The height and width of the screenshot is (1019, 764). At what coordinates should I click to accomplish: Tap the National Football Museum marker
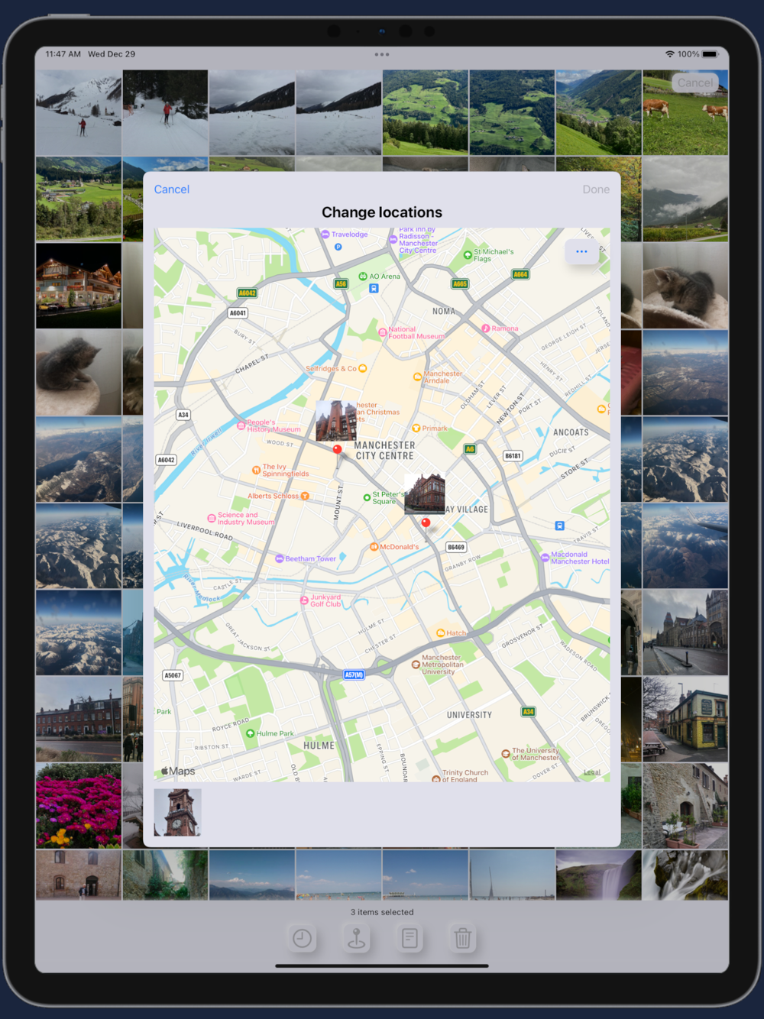tap(383, 332)
